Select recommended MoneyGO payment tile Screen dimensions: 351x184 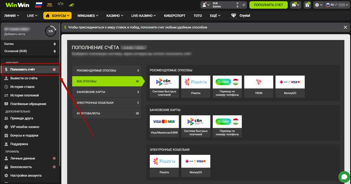[x=290, y=86]
